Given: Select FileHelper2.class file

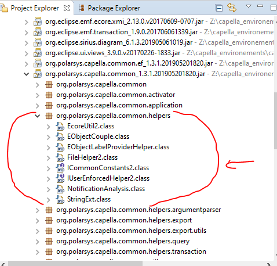Looking at the screenshot, I should 92,157.
